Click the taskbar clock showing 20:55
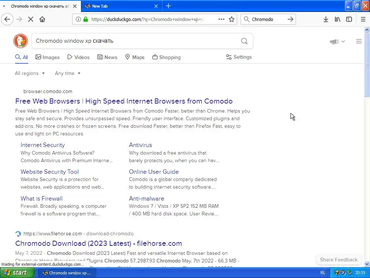Image resolution: width=370 pixels, height=278 pixels. pos(360,273)
